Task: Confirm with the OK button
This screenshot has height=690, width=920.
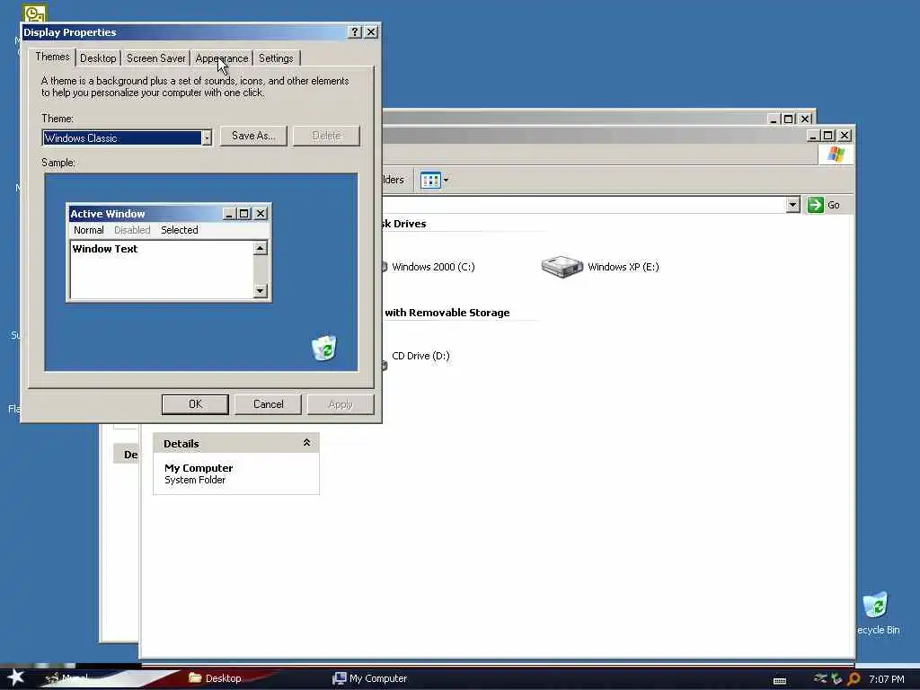Action: coord(195,404)
